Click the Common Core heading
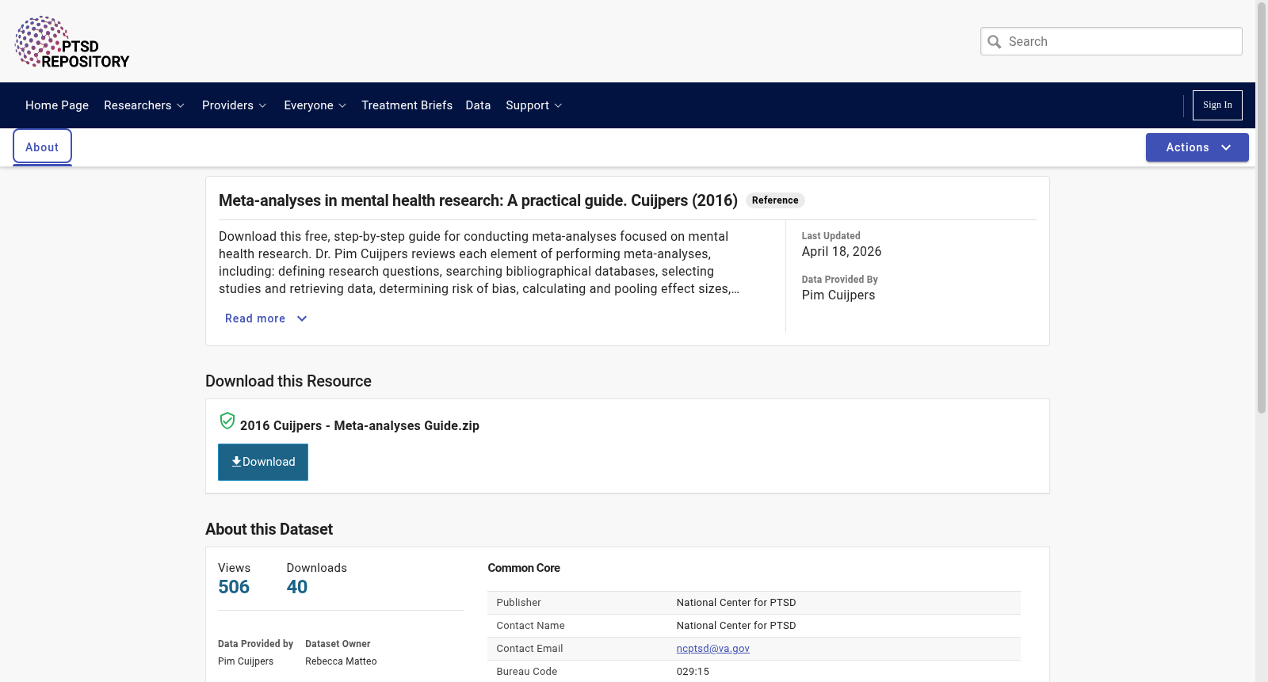Screen dimensions: 1268x682 pyautogui.click(x=524, y=568)
